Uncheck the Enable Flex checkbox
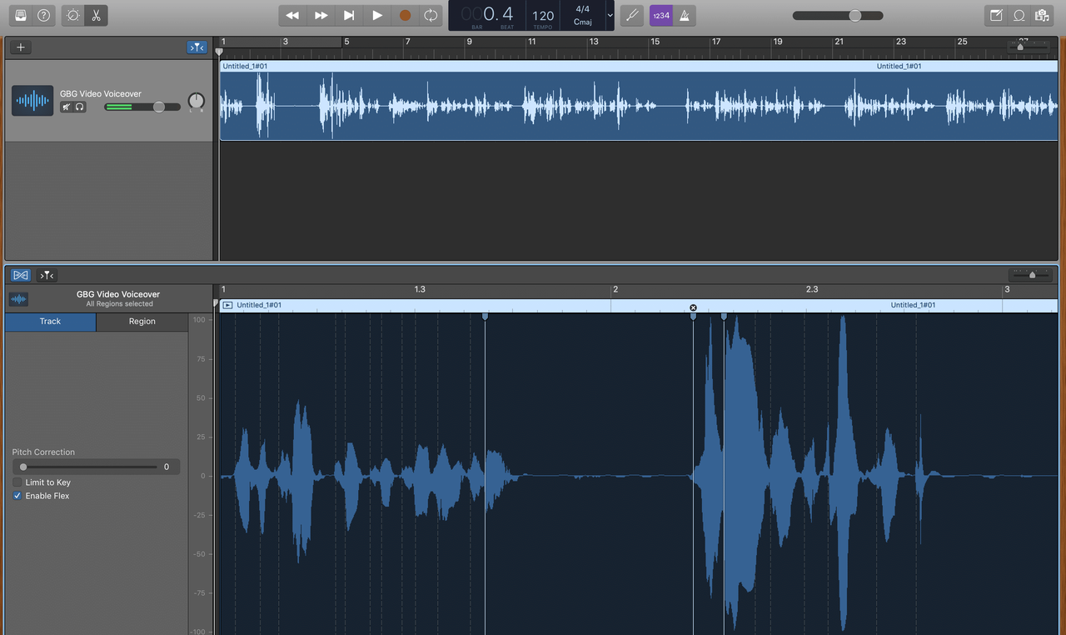The height and width of the screenshot is (635, 1066). pos(17,495)
